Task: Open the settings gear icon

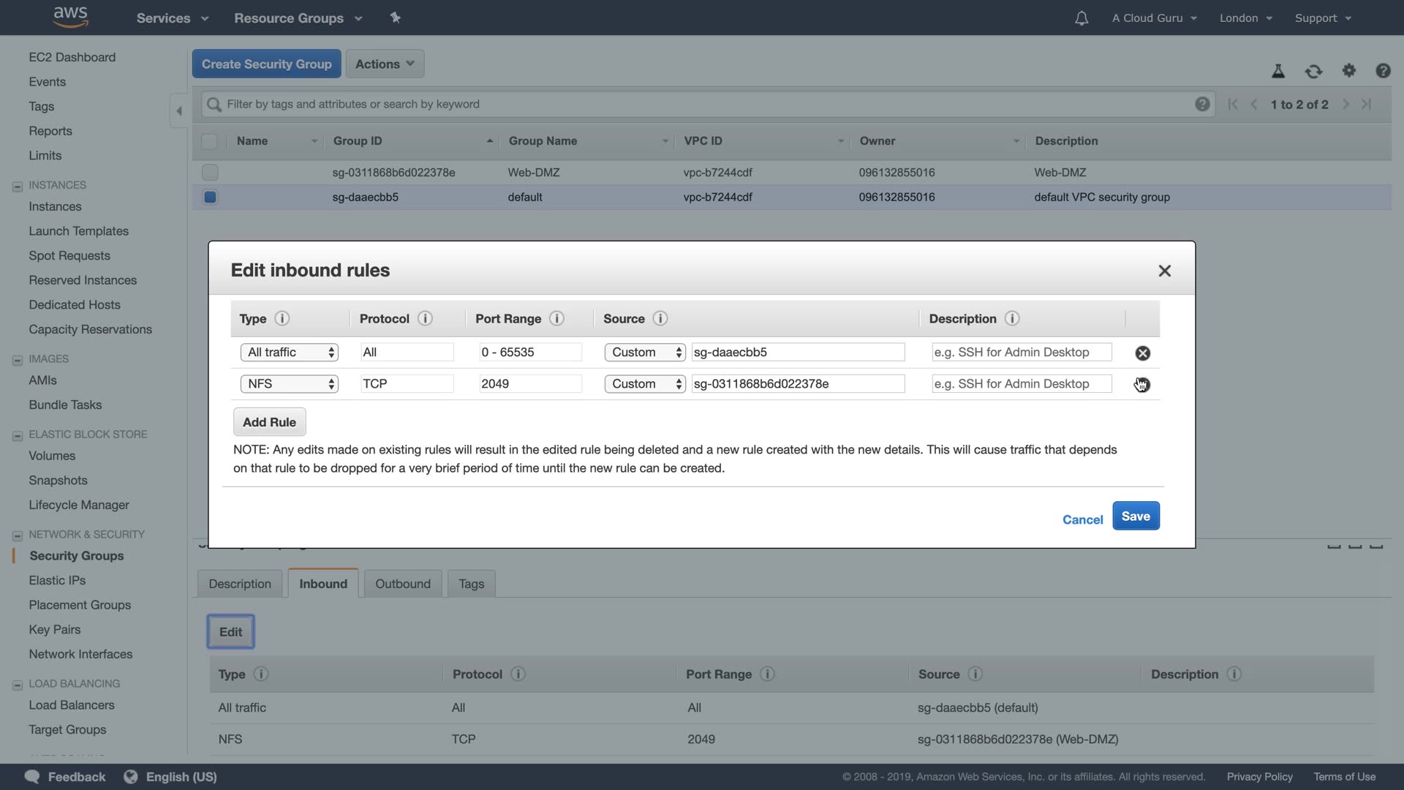Action: coord(1348,70)
